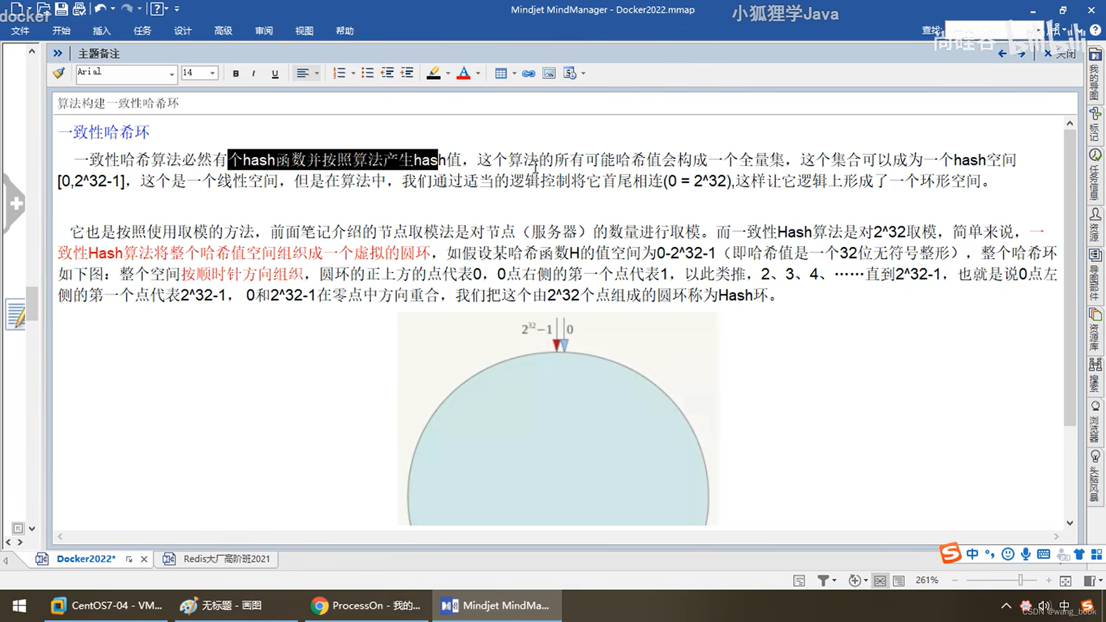
Task: Insert an image via the picture icon
Action: pyautogui.click(x=548, y=73)
